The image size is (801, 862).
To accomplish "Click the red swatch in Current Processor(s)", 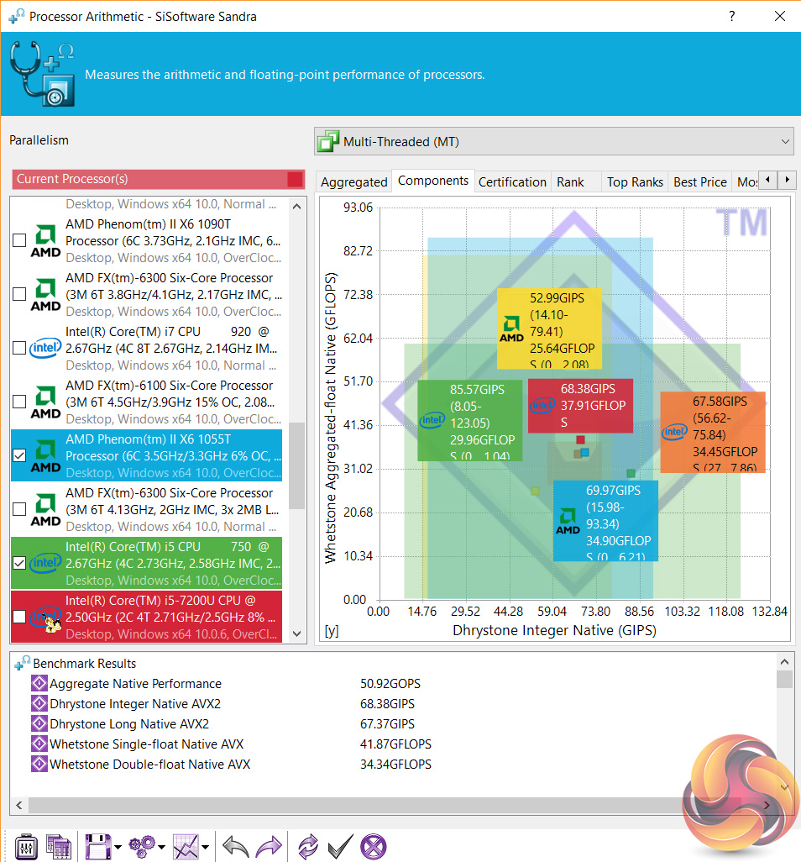I will (295, 179).
